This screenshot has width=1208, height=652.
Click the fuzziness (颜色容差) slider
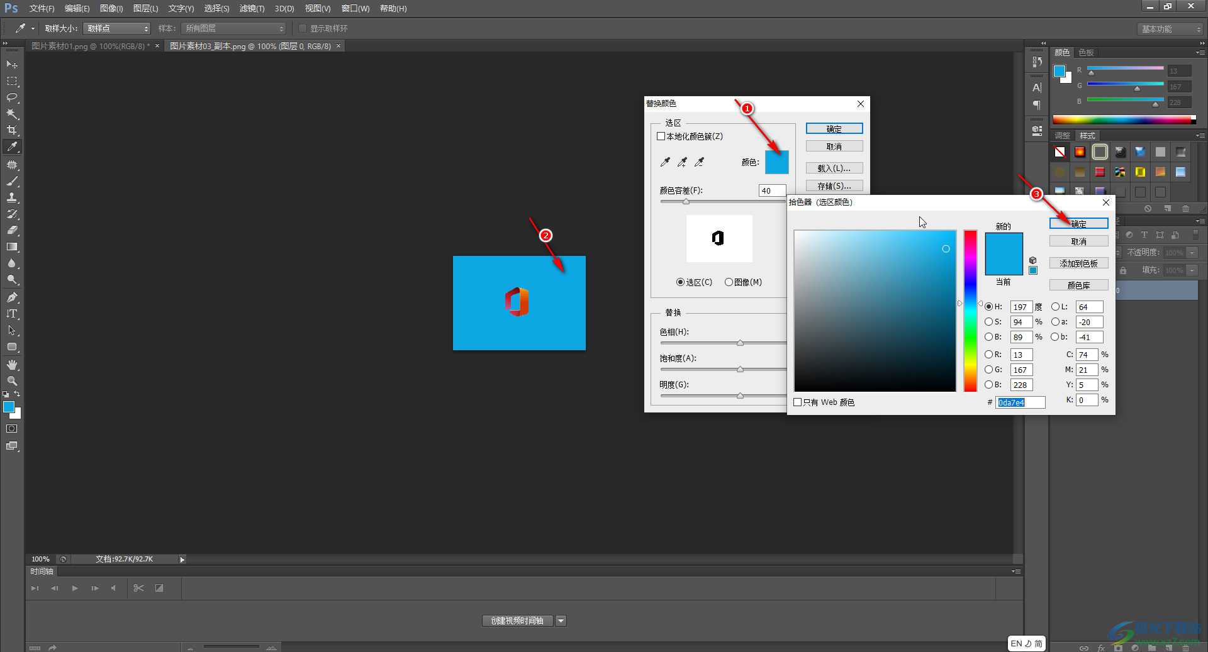pyautogui.click(x=722, y=202)
